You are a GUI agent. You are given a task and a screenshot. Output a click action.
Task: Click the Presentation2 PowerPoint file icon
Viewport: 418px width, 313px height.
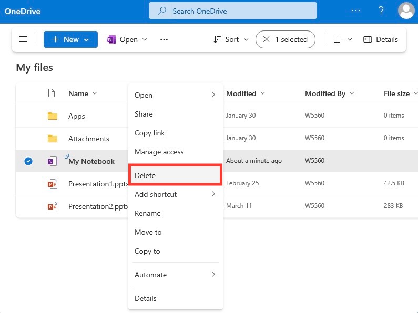tap(53, 206)
